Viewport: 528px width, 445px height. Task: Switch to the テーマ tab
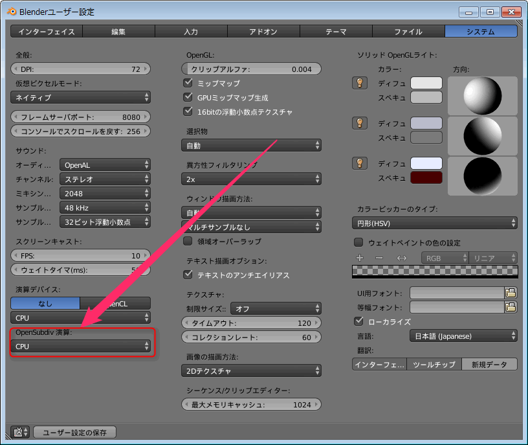pyautogui.click(x=336, y=31)
